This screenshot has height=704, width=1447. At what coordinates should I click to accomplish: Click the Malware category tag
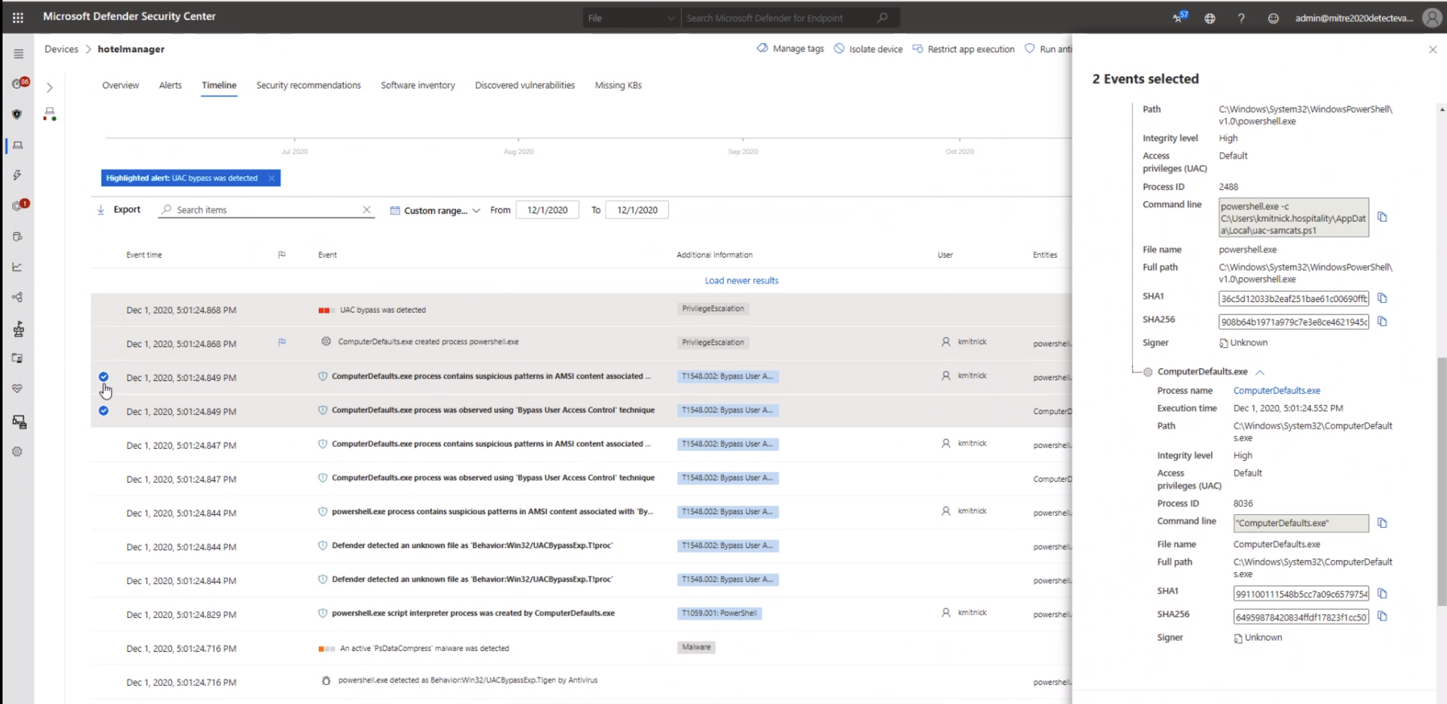(696, 647)
